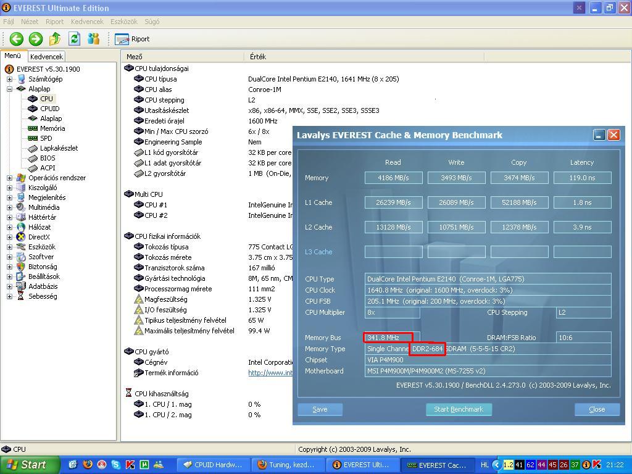
Task: Click the Tipikus teljesítmény felvétel warning icon
Action: tap(139, 320)
